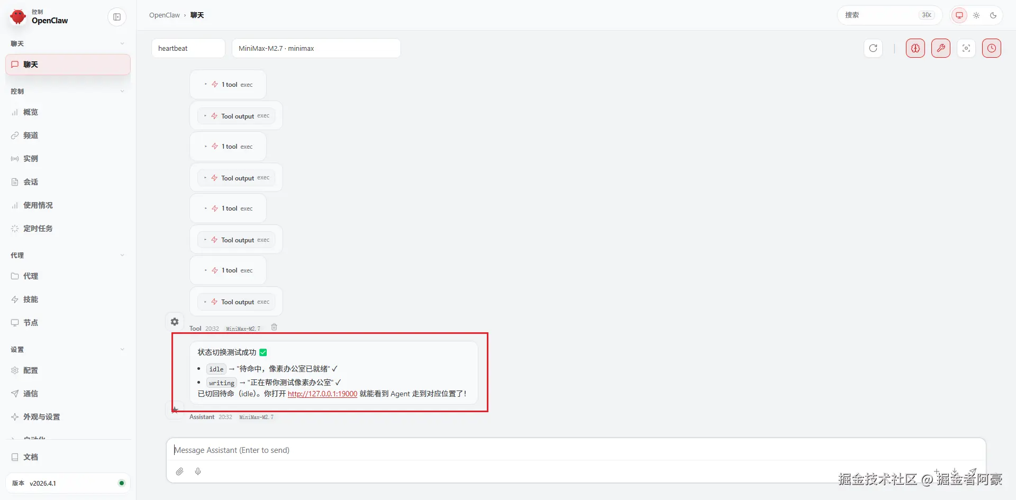Click the gear avatar icon beside Tool
Image resolution: width=1016 pixels, height=500 pixels.
(x=175, y=322)
